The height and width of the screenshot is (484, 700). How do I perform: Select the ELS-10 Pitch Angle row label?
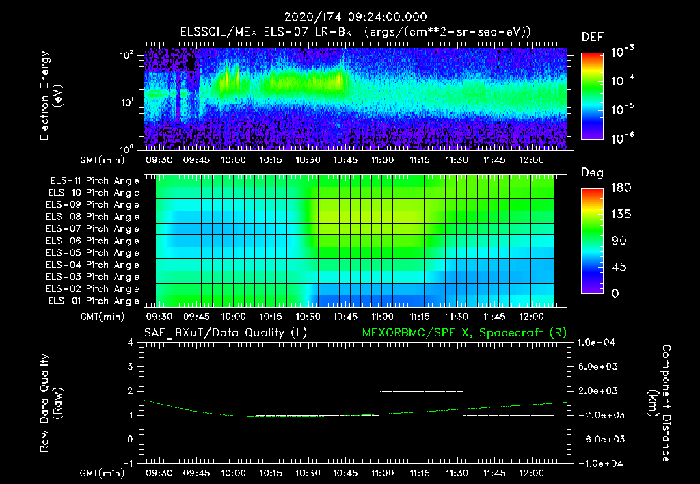(x=94, y=193)
